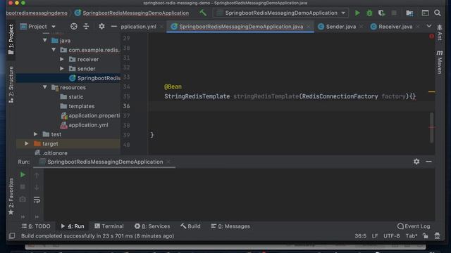Open the Build tool window
This screenshot has width=451, height=253.
coord(190,226)
